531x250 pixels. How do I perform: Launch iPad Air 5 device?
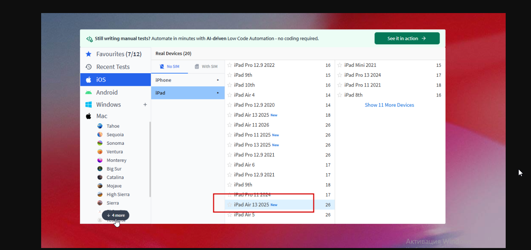tap(280, 215)
